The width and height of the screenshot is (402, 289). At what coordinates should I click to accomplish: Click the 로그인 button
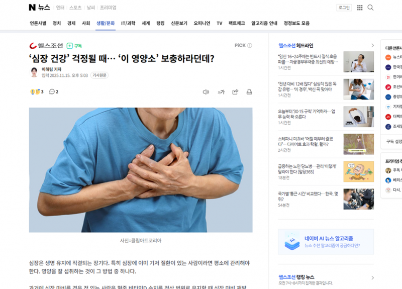tap(344, 8)
